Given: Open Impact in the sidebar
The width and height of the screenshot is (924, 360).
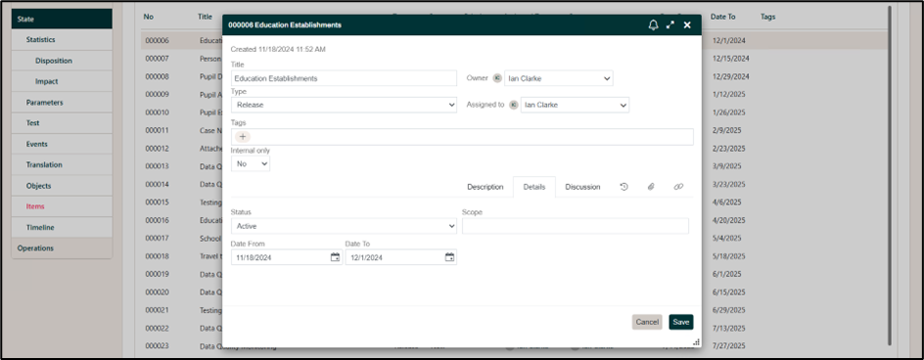Looking at the screenshot, I should (62, 81).
